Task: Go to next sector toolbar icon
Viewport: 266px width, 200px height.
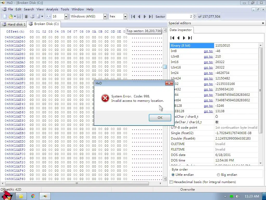Action: coord(145,16)
